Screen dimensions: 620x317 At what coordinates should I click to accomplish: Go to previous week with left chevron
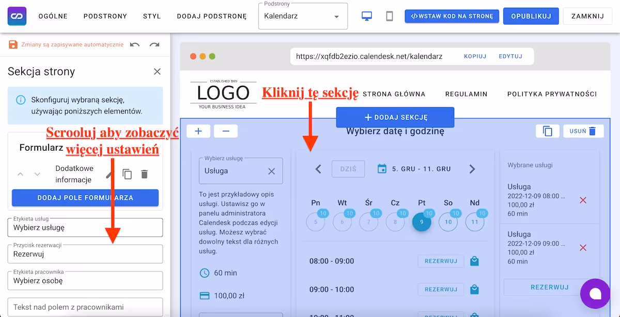318,169
